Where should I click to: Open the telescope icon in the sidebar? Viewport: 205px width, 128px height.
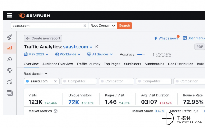[10, 37]
